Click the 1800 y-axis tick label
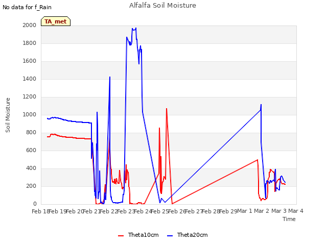The width and height of the screenshot is (327, 245). [30, 43]
